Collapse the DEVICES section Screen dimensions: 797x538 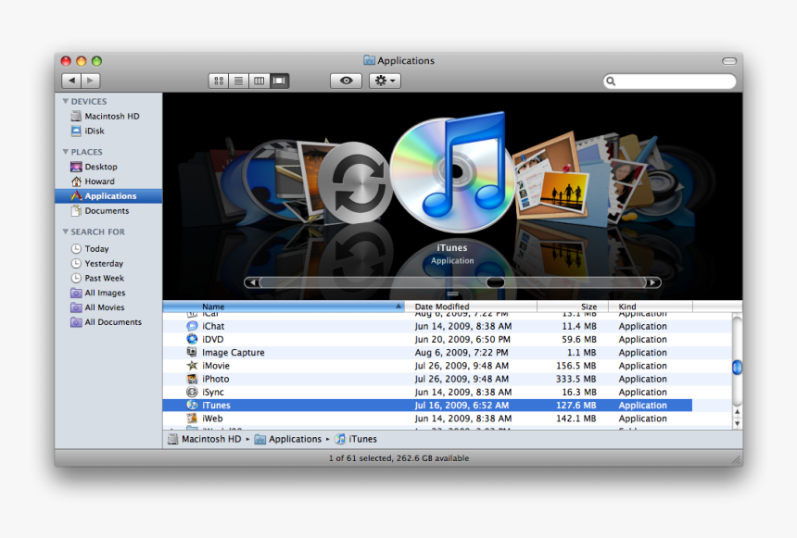click(x=65, y=100)
